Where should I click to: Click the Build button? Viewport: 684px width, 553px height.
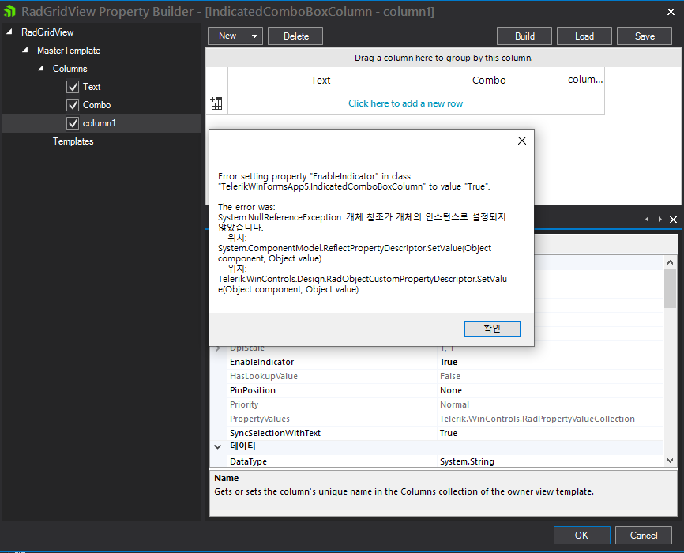(524, 36)
